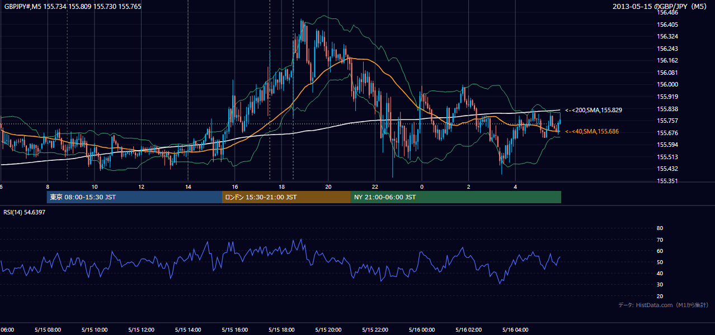The height and width of the screenshot is (335, 715).
Task: Click the RSI level 50 label
Action: 660,262
